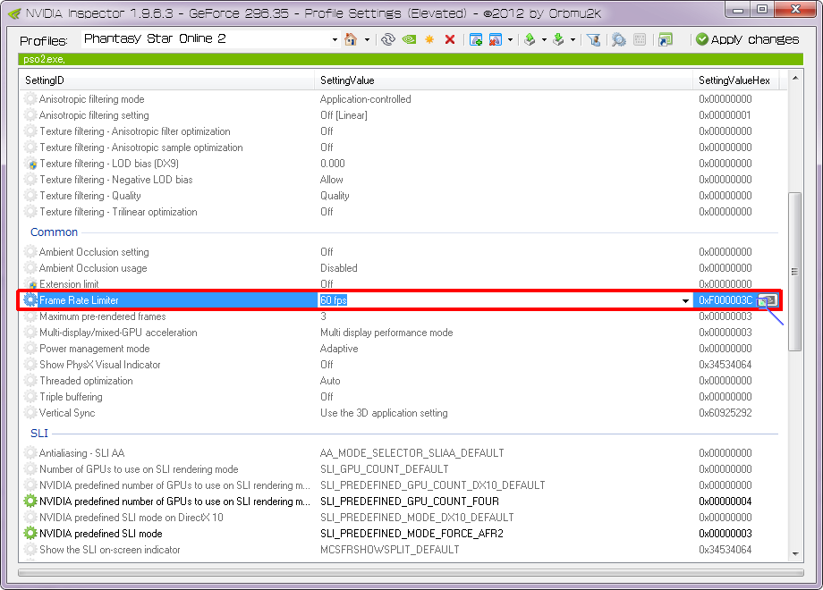
Task: Click the SettingValue column header
Action: tap(504, 80)
